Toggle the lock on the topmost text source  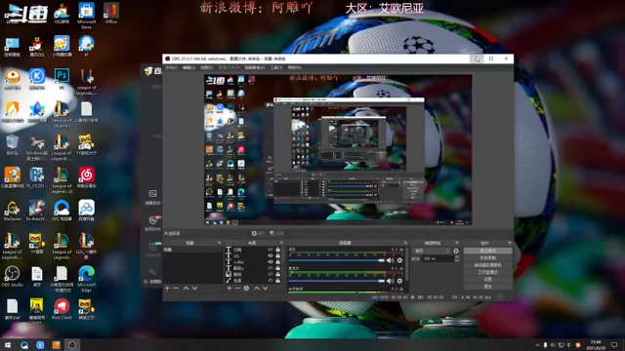[x=277, y=250]
